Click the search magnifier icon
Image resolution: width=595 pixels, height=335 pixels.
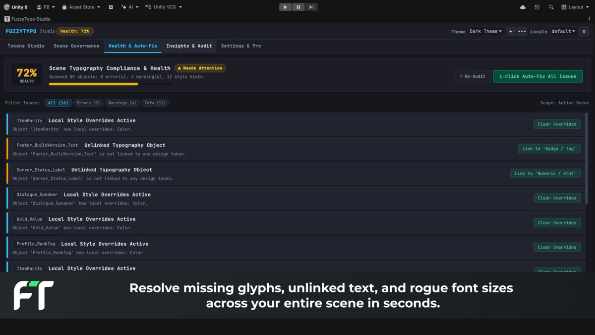[551, 7]
